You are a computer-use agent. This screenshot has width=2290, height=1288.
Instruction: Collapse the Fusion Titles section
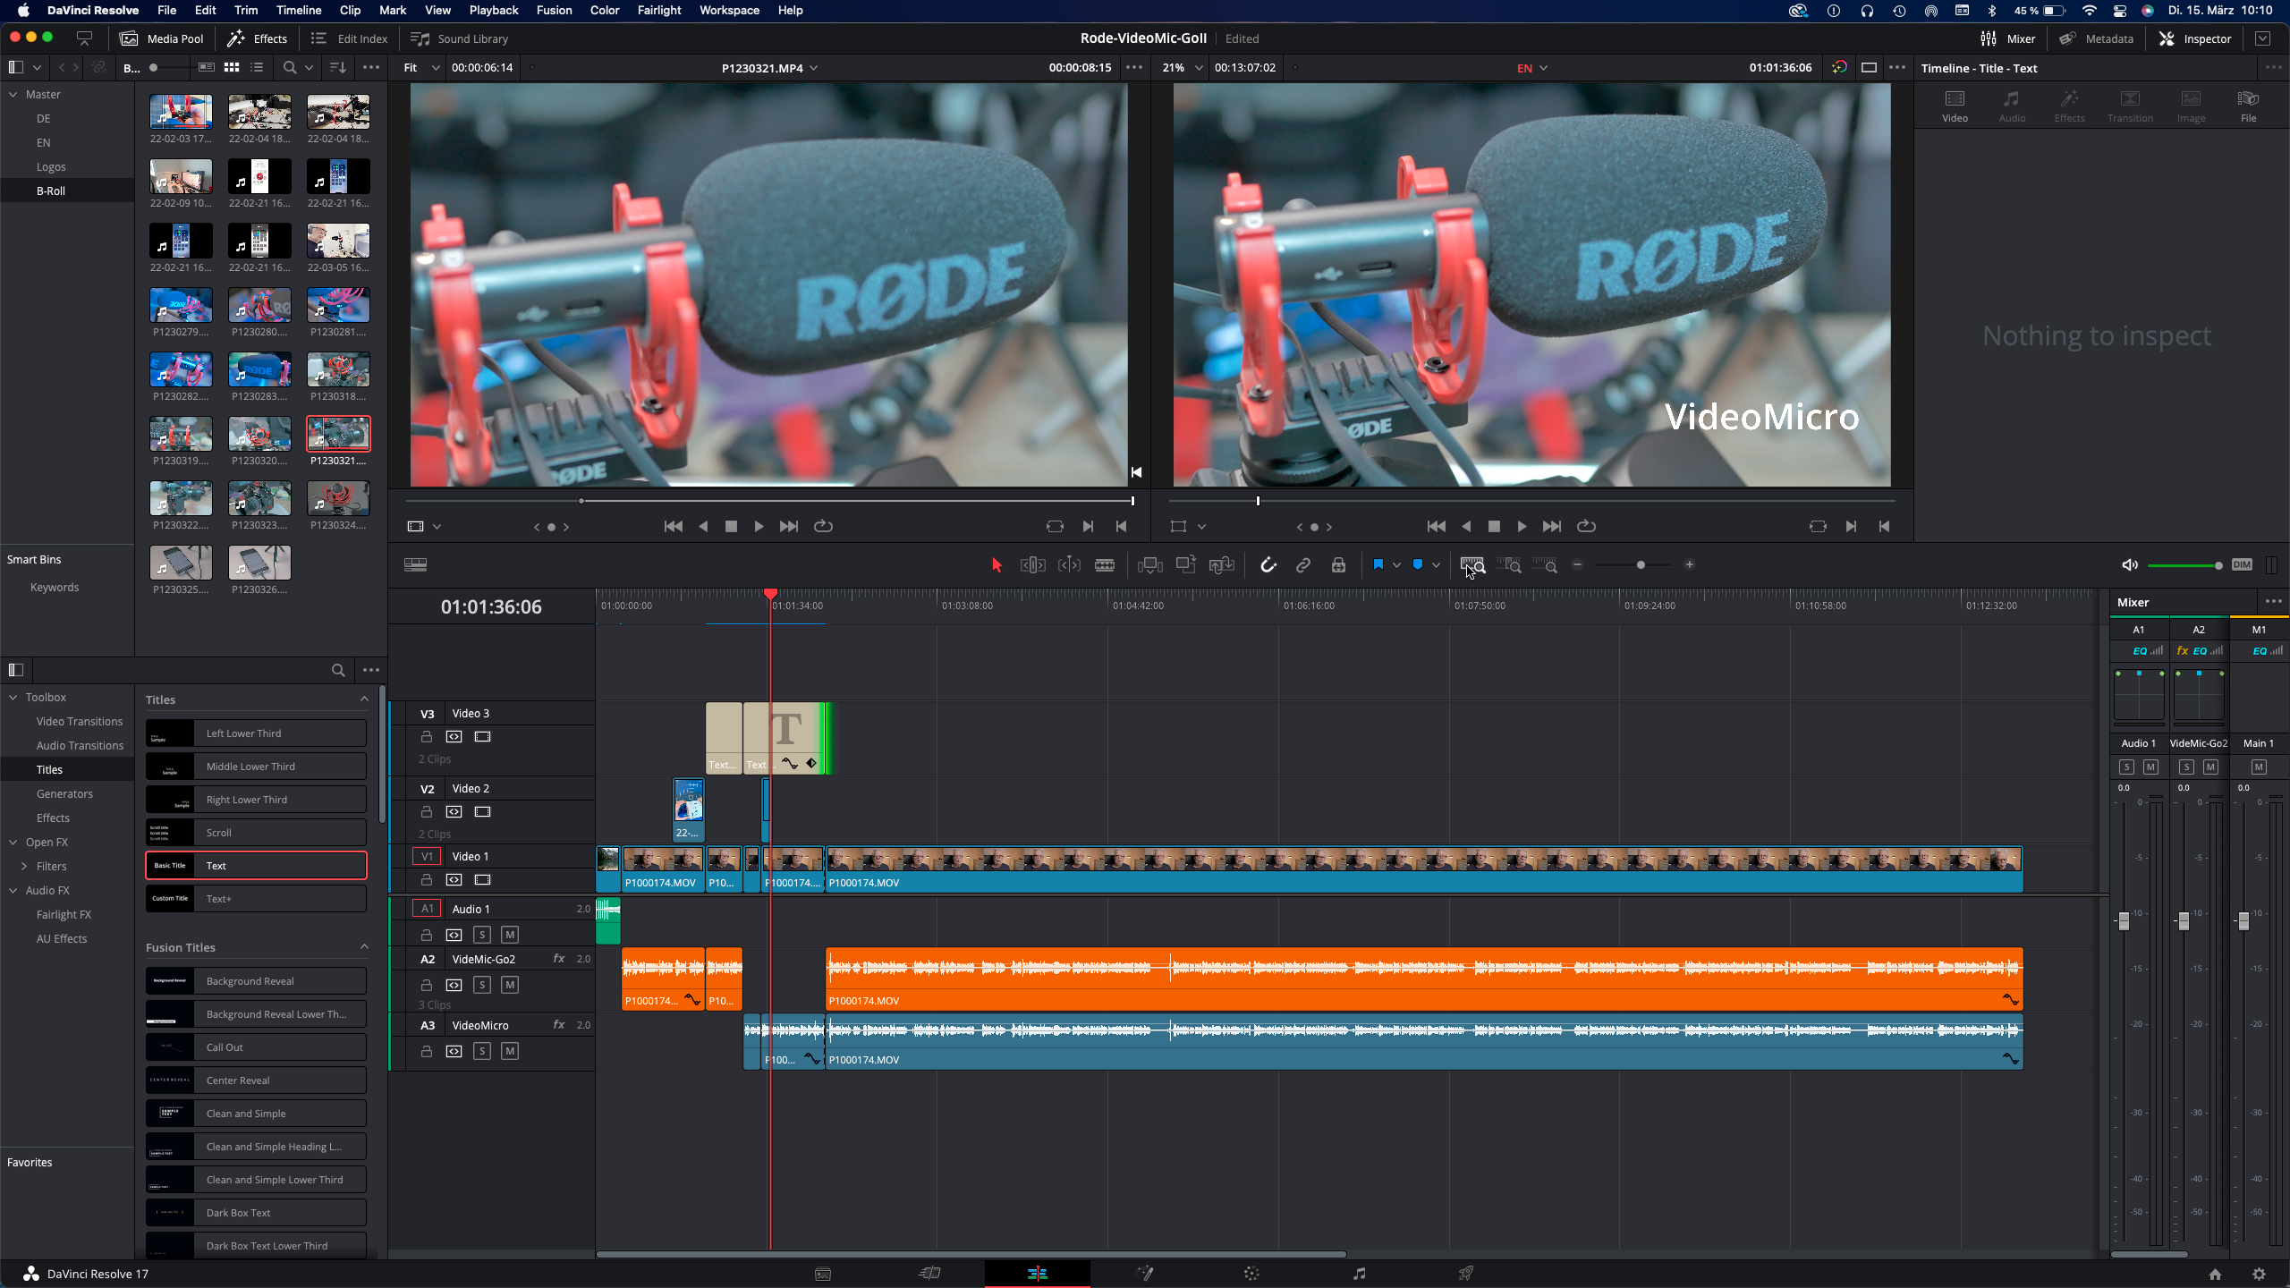point(364,946)
